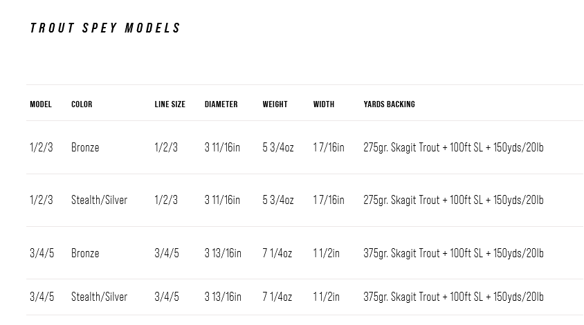Viewport: 584px width, 325px height.
Task: Select the YARDS BACKING column header
Action: [x=389, y=104]
